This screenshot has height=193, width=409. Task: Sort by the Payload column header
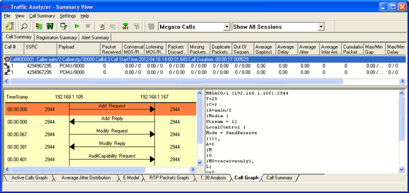point(79,49)
